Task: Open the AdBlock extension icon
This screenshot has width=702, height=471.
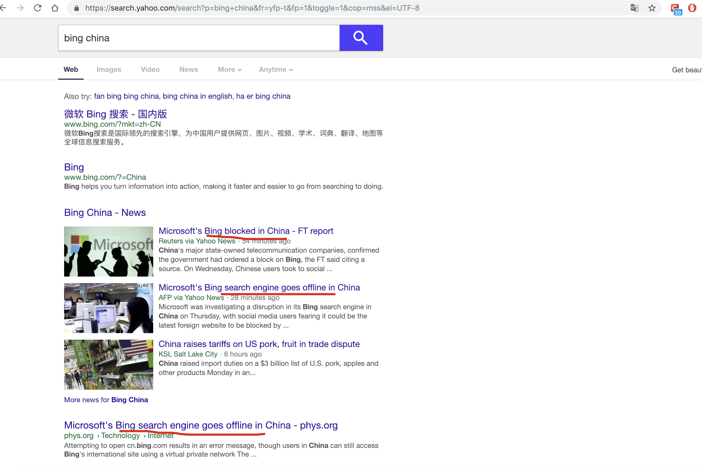Action: [692, 8]
